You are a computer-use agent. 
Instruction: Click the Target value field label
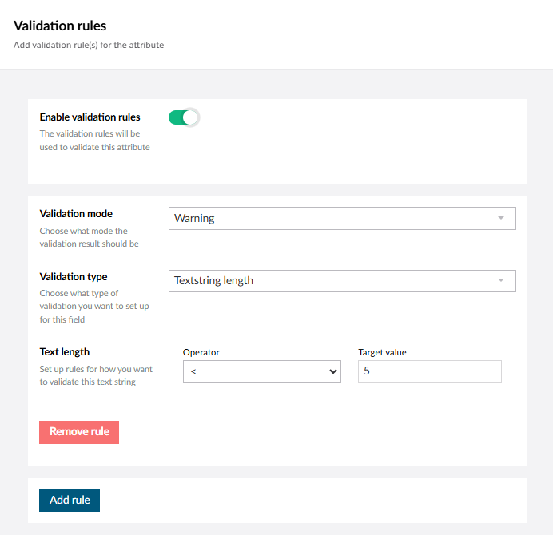[x=384, y=352]
